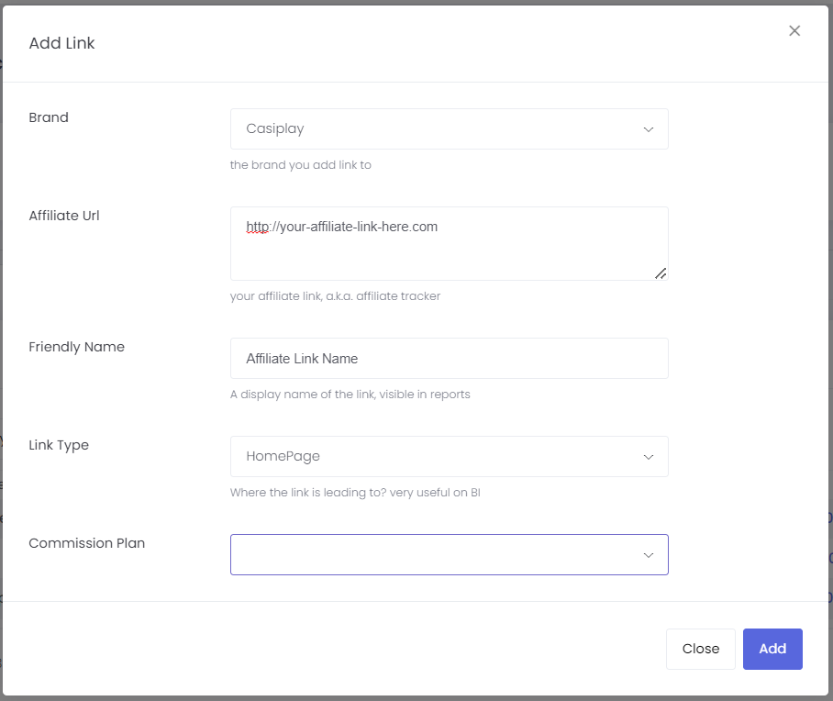
Task: Click the chevron arrow in Link Type field
Action: [x=648, y=457]
